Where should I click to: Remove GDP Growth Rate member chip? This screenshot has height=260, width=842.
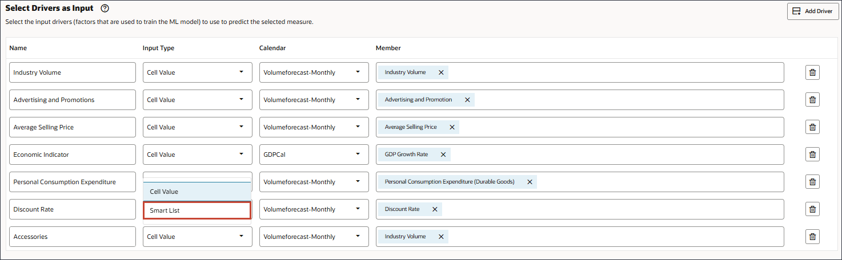(442, 155)
